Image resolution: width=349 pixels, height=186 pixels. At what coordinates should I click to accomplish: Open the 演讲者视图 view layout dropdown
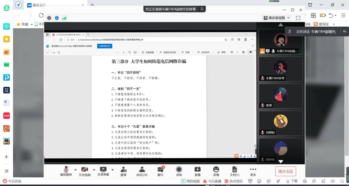[276, 18]
